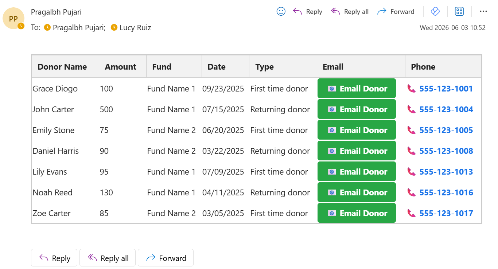Click Email Donor for Emily Stone

(x=357, y=130)
